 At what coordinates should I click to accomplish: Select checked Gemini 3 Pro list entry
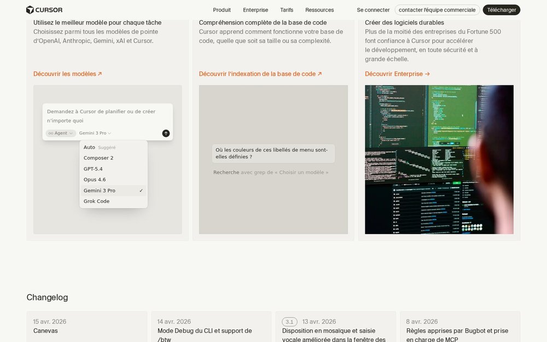click(x=113, y=190)
